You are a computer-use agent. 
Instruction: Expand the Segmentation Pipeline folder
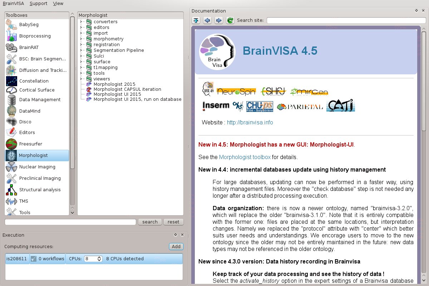81,50
